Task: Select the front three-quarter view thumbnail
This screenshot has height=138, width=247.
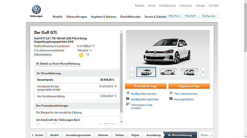Action: (x=146, y=72)
